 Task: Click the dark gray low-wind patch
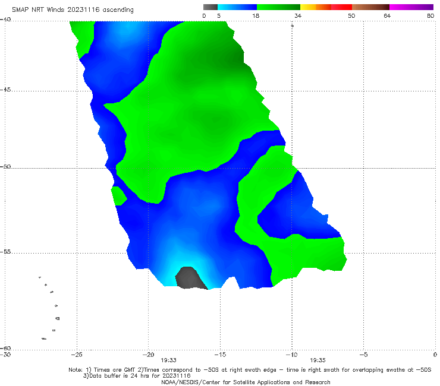(x=190, y=278)
